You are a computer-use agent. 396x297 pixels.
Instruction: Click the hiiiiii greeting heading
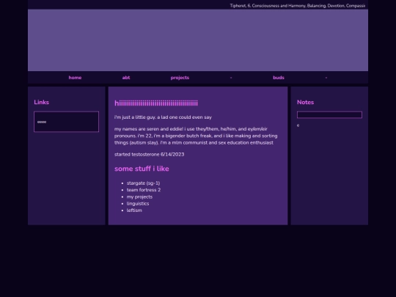(x=156, y=103)
